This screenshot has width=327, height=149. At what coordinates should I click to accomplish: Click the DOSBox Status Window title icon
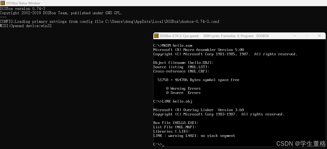2,3
